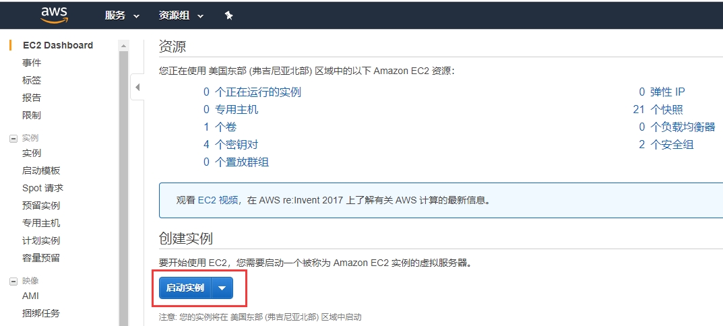Expand the 启动实例 dropdown arrow
This screenshot has height=326, width=723.
(222, 288)
